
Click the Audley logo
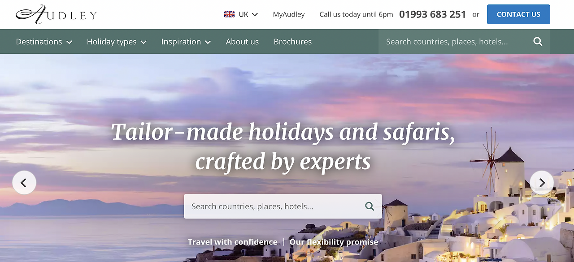coord(56,14)
